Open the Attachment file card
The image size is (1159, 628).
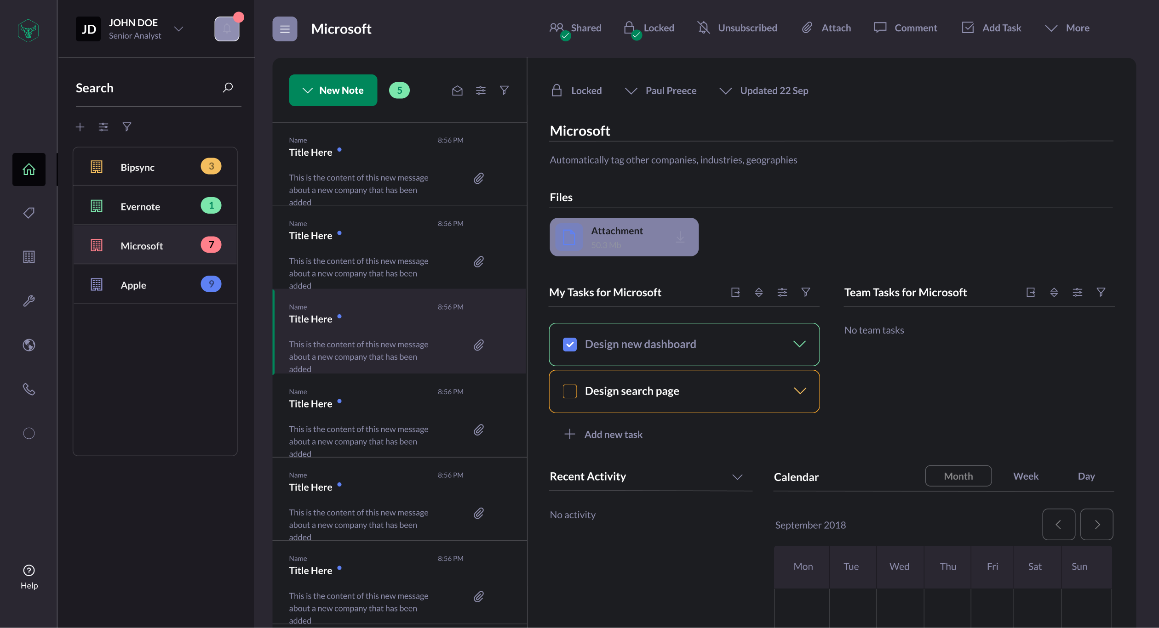(624, 237)
